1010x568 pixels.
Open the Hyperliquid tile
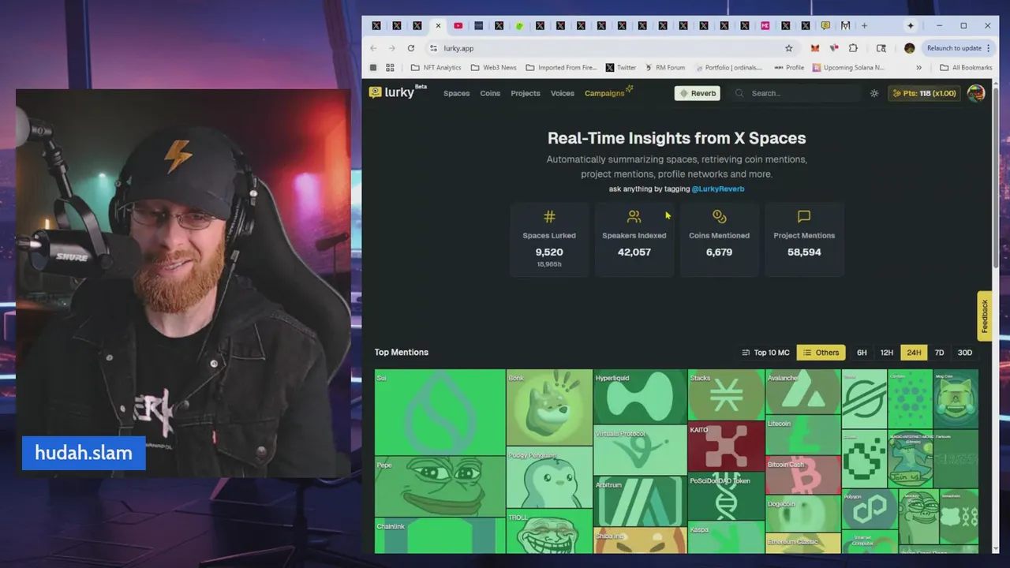[640, 397]
